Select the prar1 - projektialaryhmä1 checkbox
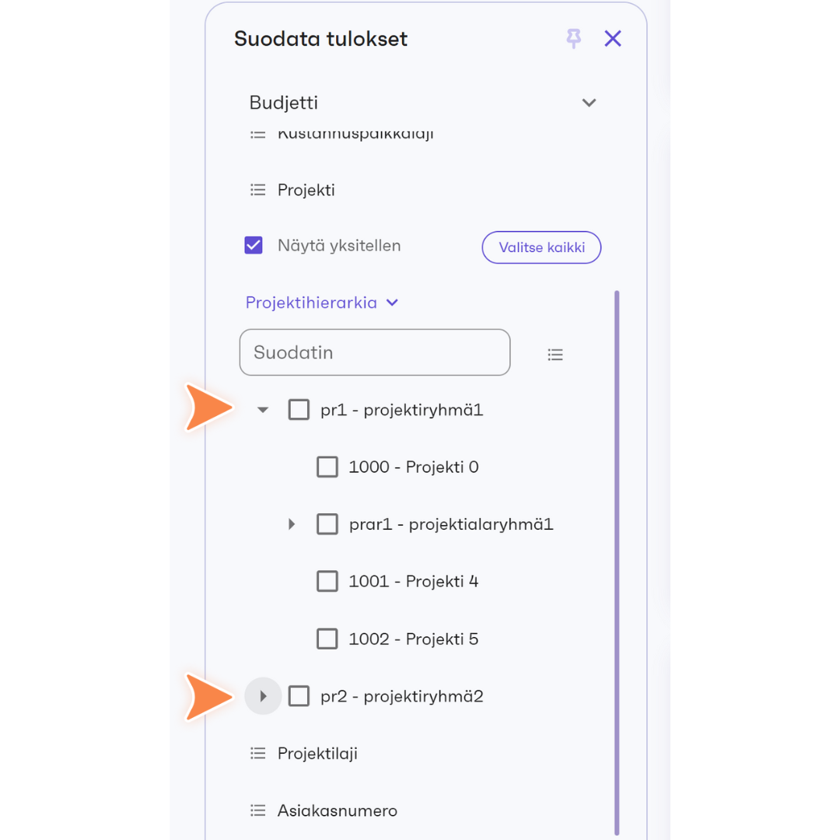 pos(327,524)
